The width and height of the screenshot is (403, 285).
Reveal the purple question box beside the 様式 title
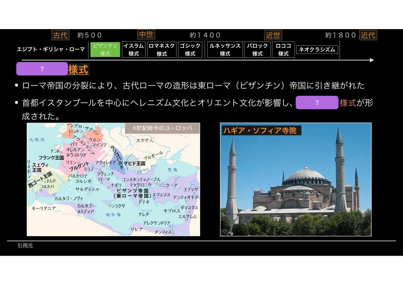click(42, 69)
